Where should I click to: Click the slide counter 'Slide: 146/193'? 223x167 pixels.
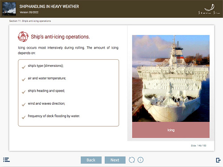[198, 146]
